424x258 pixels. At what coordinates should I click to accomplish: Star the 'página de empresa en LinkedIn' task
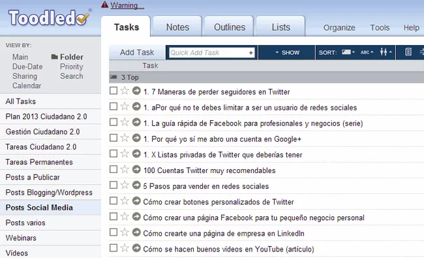(125, 232)
